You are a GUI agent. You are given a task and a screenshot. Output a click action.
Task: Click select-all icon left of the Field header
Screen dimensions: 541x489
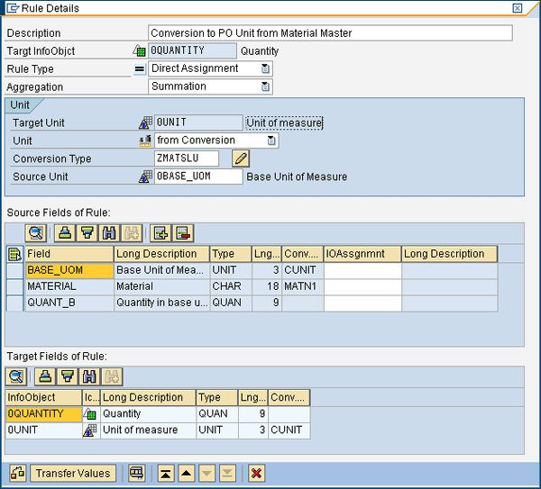pyautogui.click(x=14, y=254)
